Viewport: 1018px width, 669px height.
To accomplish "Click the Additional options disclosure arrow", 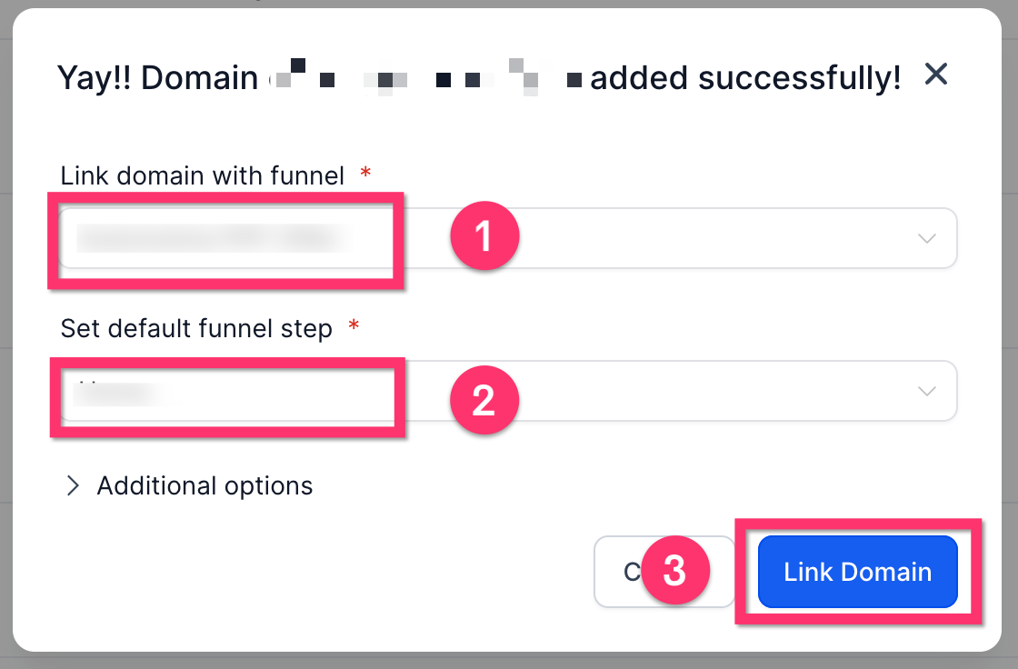I will point(73,485).
